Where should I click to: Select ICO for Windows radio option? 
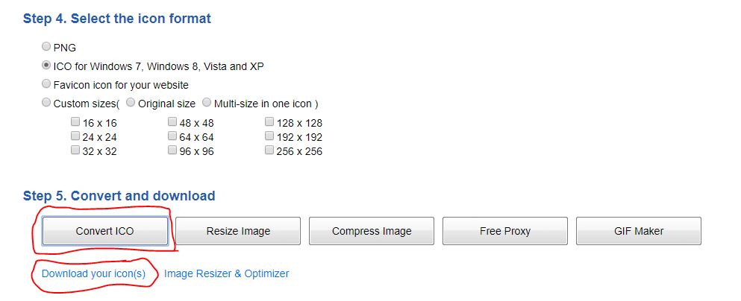pyautogui.click(x=47, y=66)
